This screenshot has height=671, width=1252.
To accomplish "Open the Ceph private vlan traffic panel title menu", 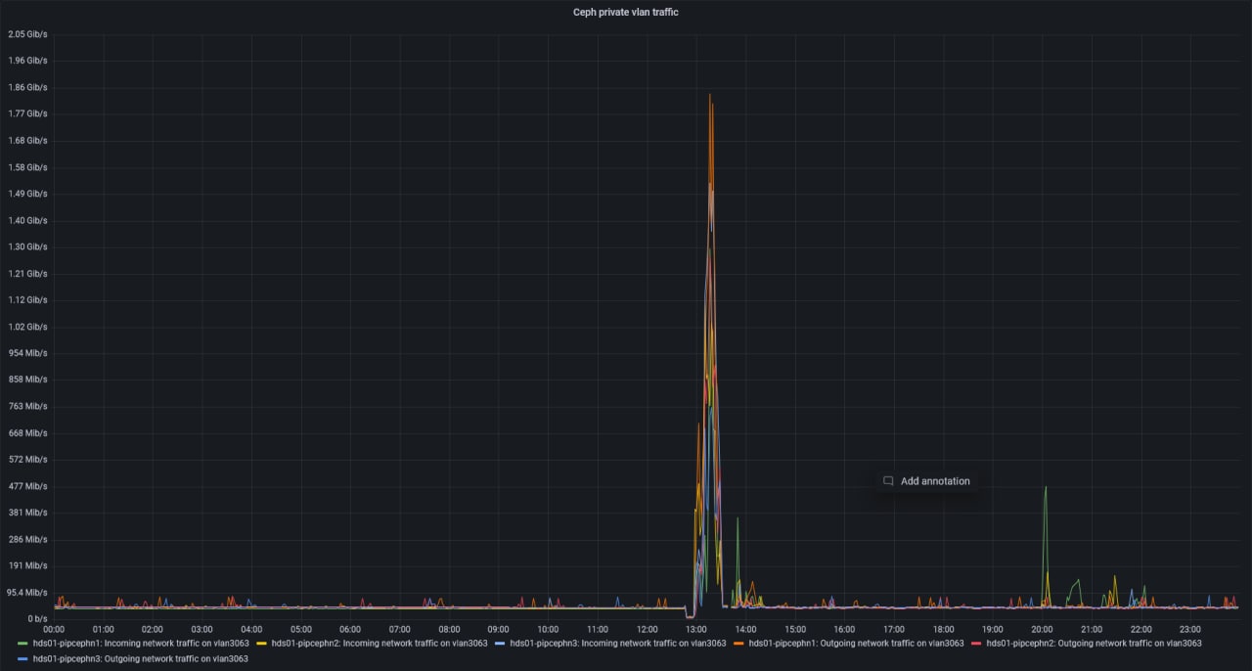I will pyautogui.click(x=625, y=12).
